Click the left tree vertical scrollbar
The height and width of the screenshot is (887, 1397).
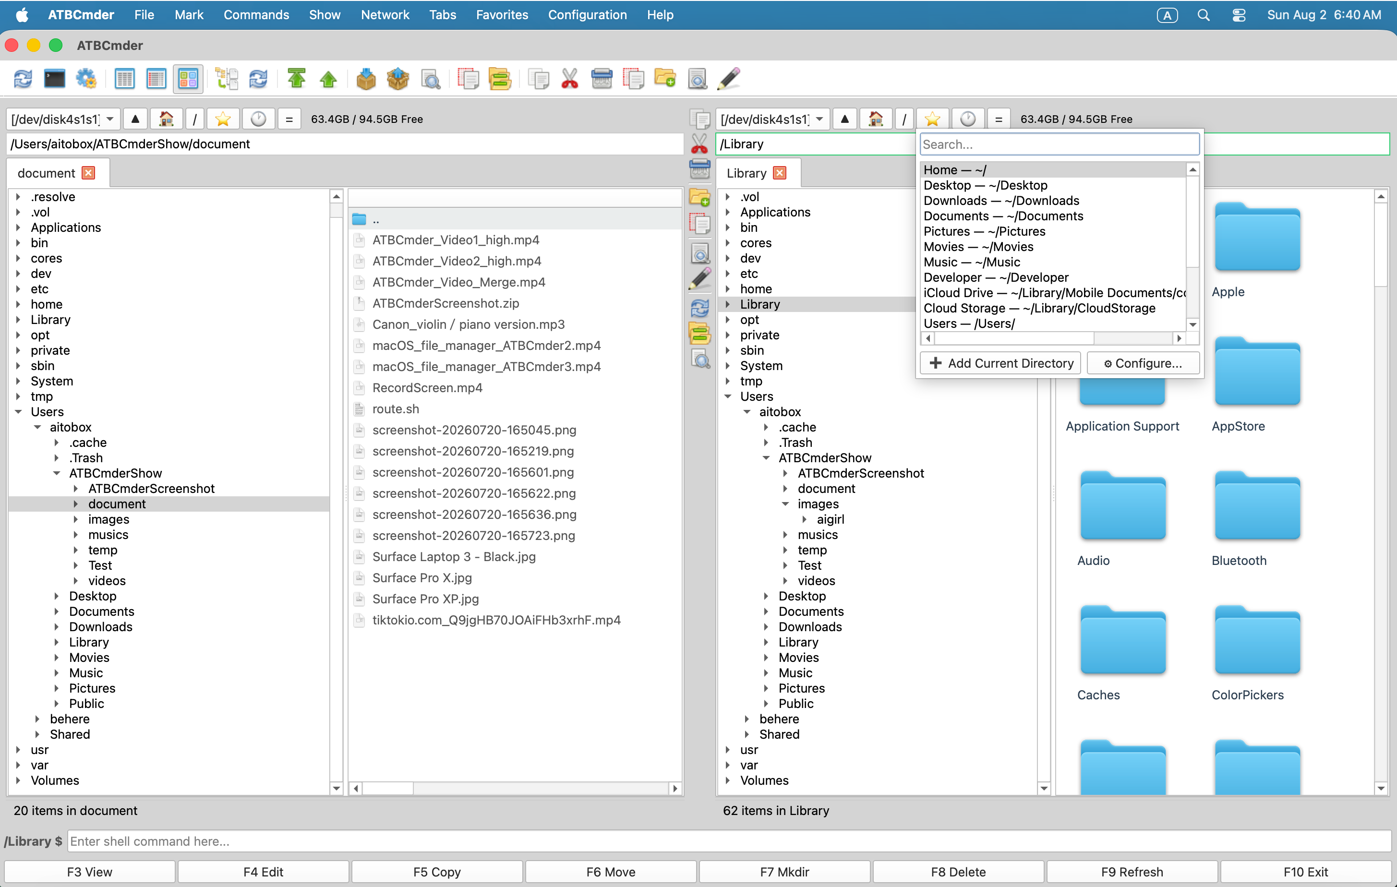point(337,492)
